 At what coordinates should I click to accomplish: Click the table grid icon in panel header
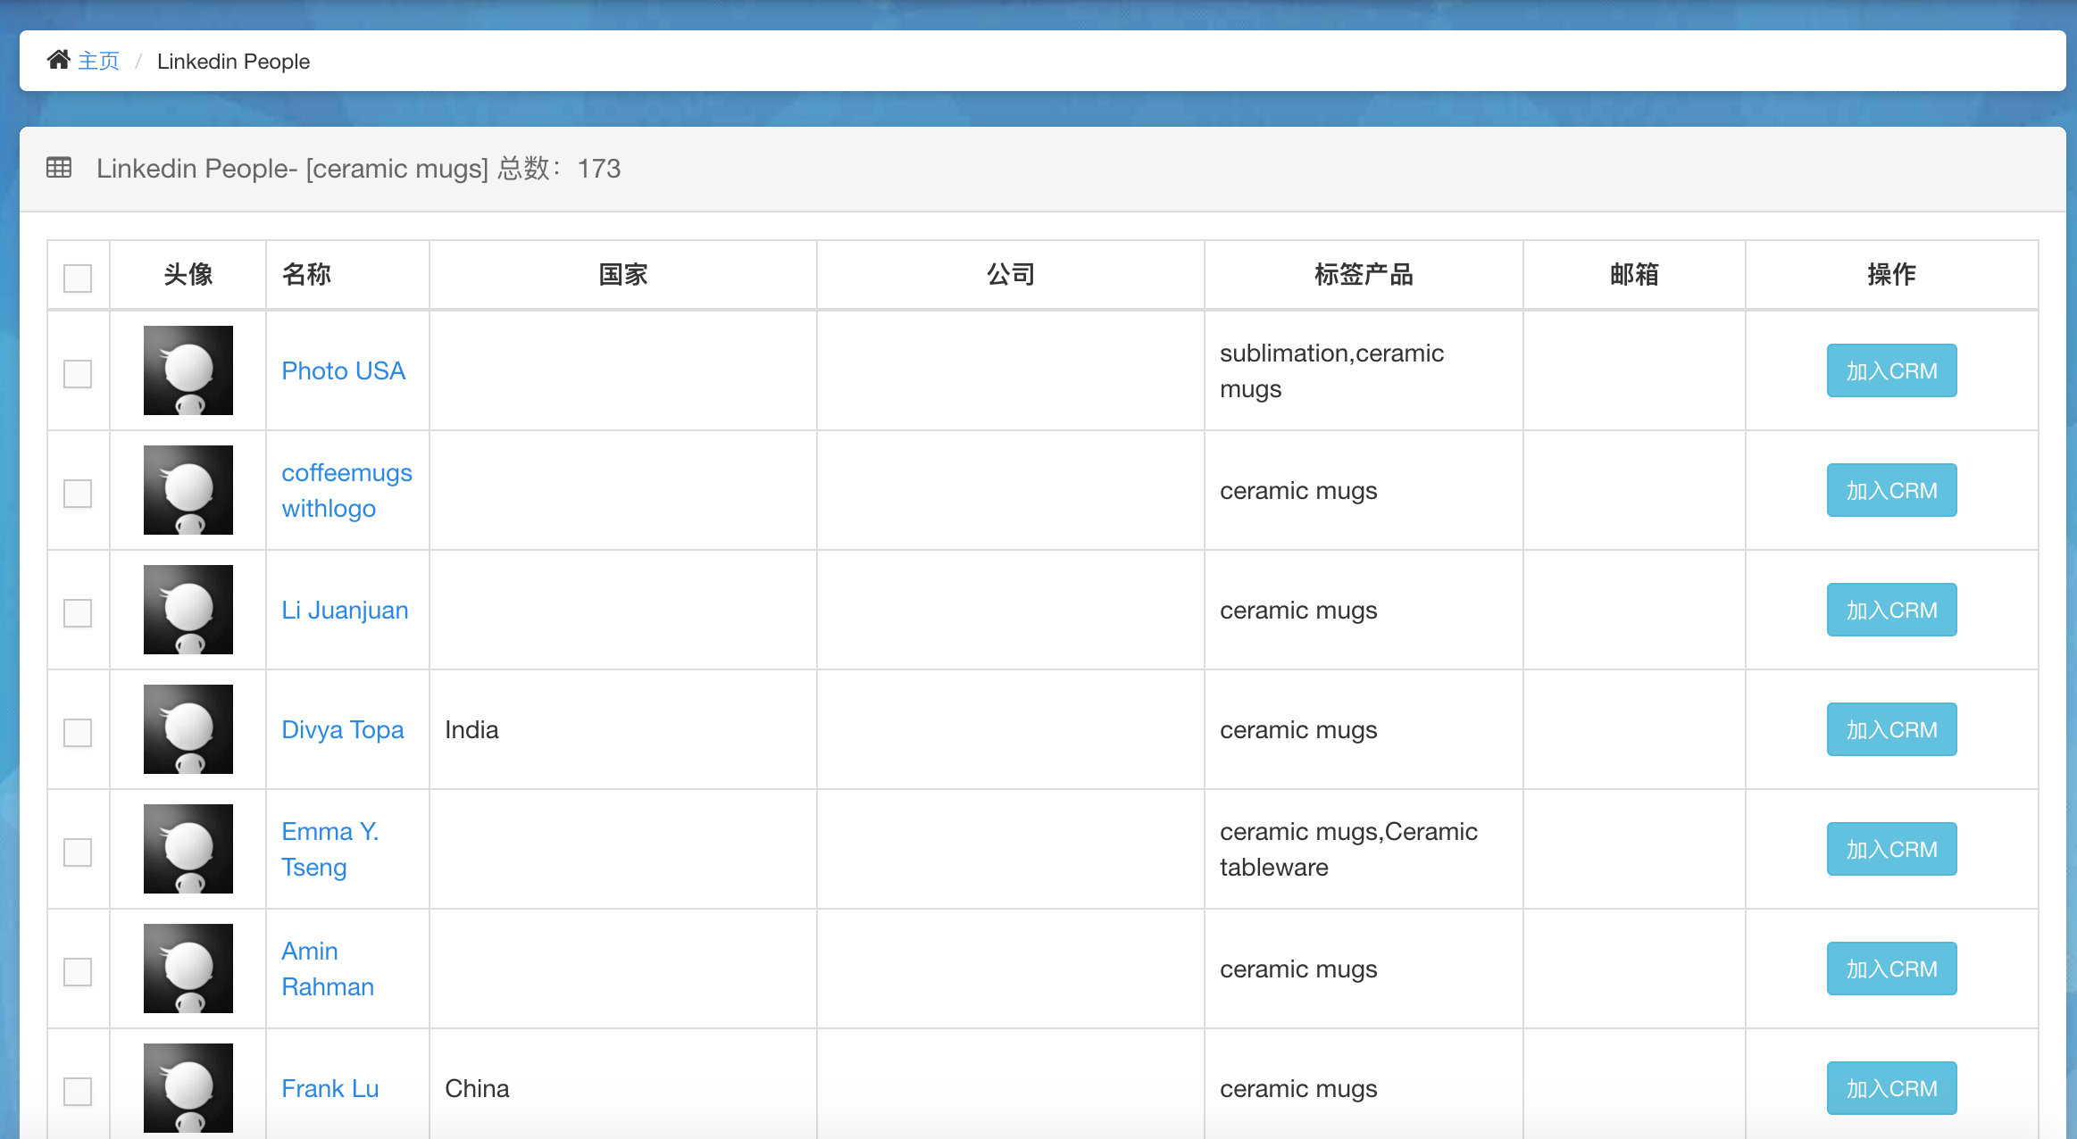(x=59, y=168)
